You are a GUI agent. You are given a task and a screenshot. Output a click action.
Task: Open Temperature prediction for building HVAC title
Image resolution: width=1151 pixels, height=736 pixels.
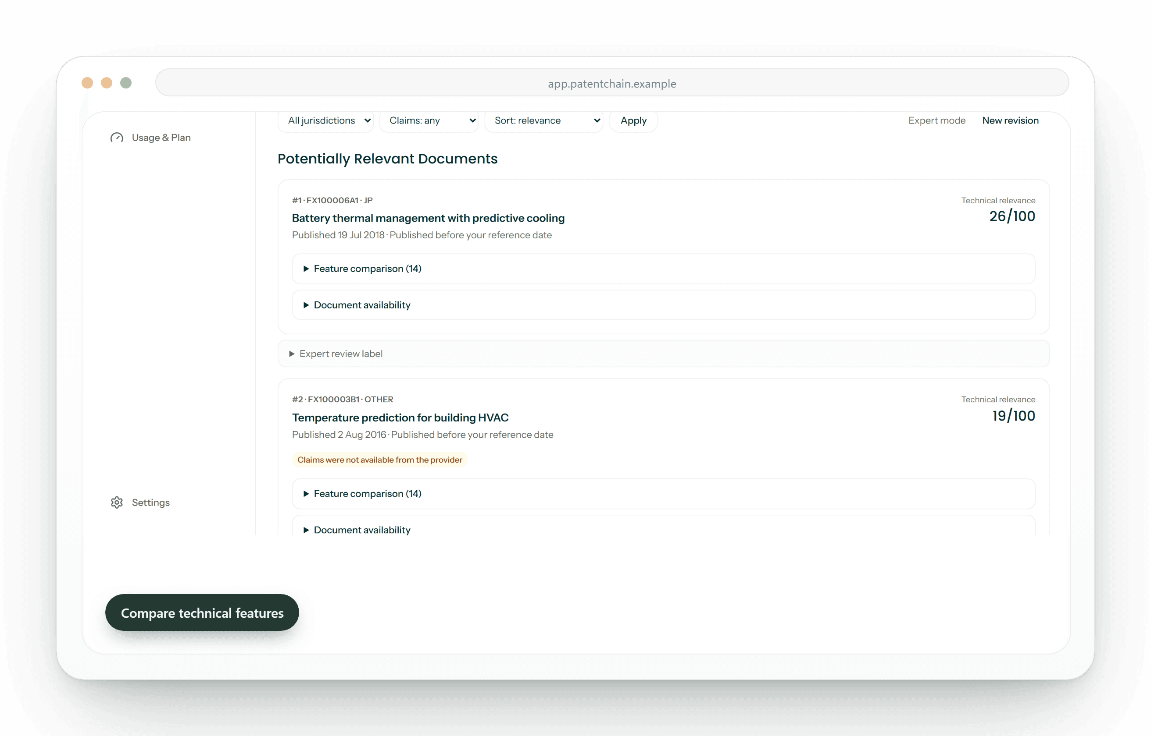pyautogui.click(x=400, y=418)
